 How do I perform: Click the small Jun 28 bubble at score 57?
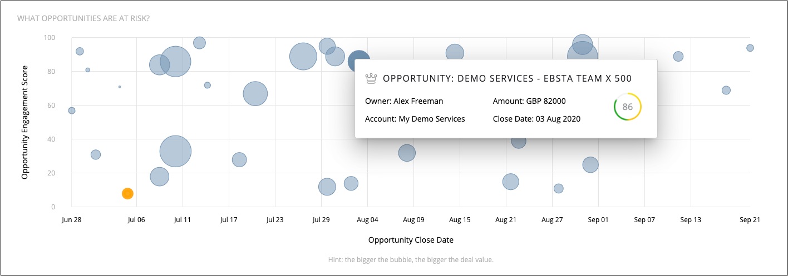72,111
